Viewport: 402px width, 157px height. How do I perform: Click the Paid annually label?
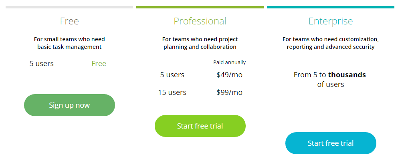click(x=230, y=62)
